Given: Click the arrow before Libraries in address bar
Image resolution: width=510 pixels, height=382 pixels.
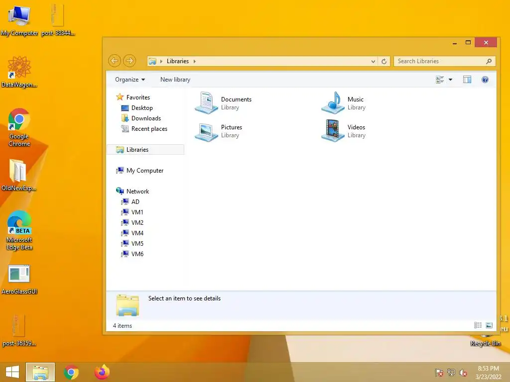Looking at the screenshot, I should click(x=161, y=61).
